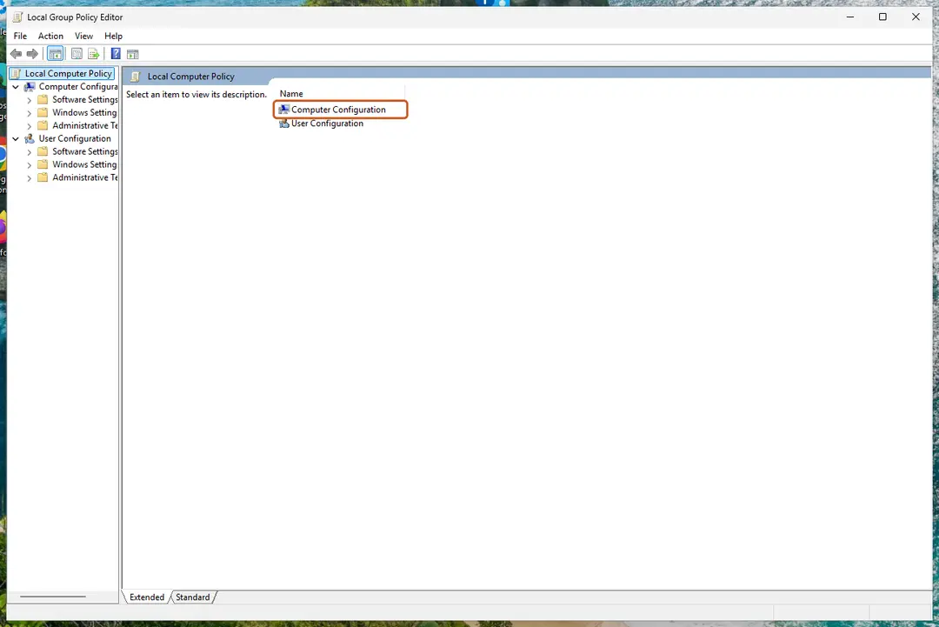939x627 pixels.
Task: Collapse the User Configuration tree node
Action: click(16, 139)
